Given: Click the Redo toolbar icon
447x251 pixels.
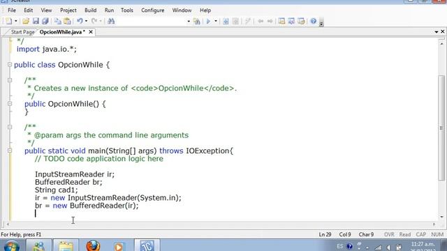Looking at the screenshot, I should point(94,21).
